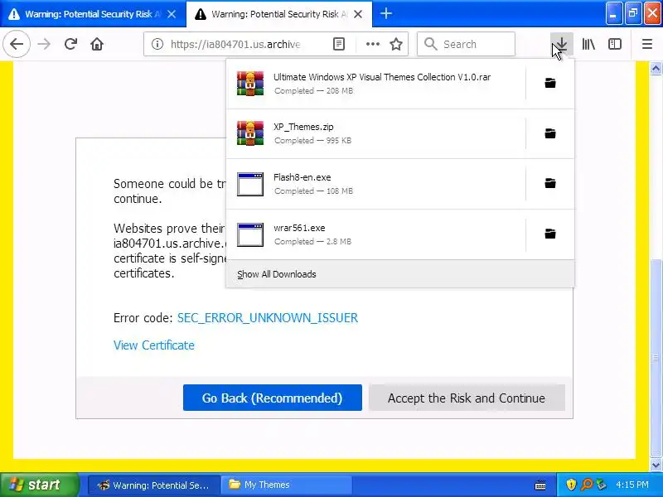Go to the Home page

97,44
